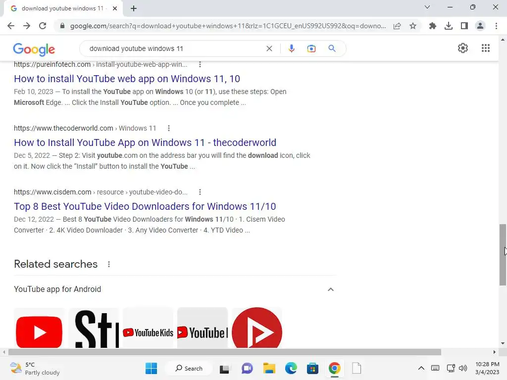Open the touch keyboard tray icon

coord(435,368)
